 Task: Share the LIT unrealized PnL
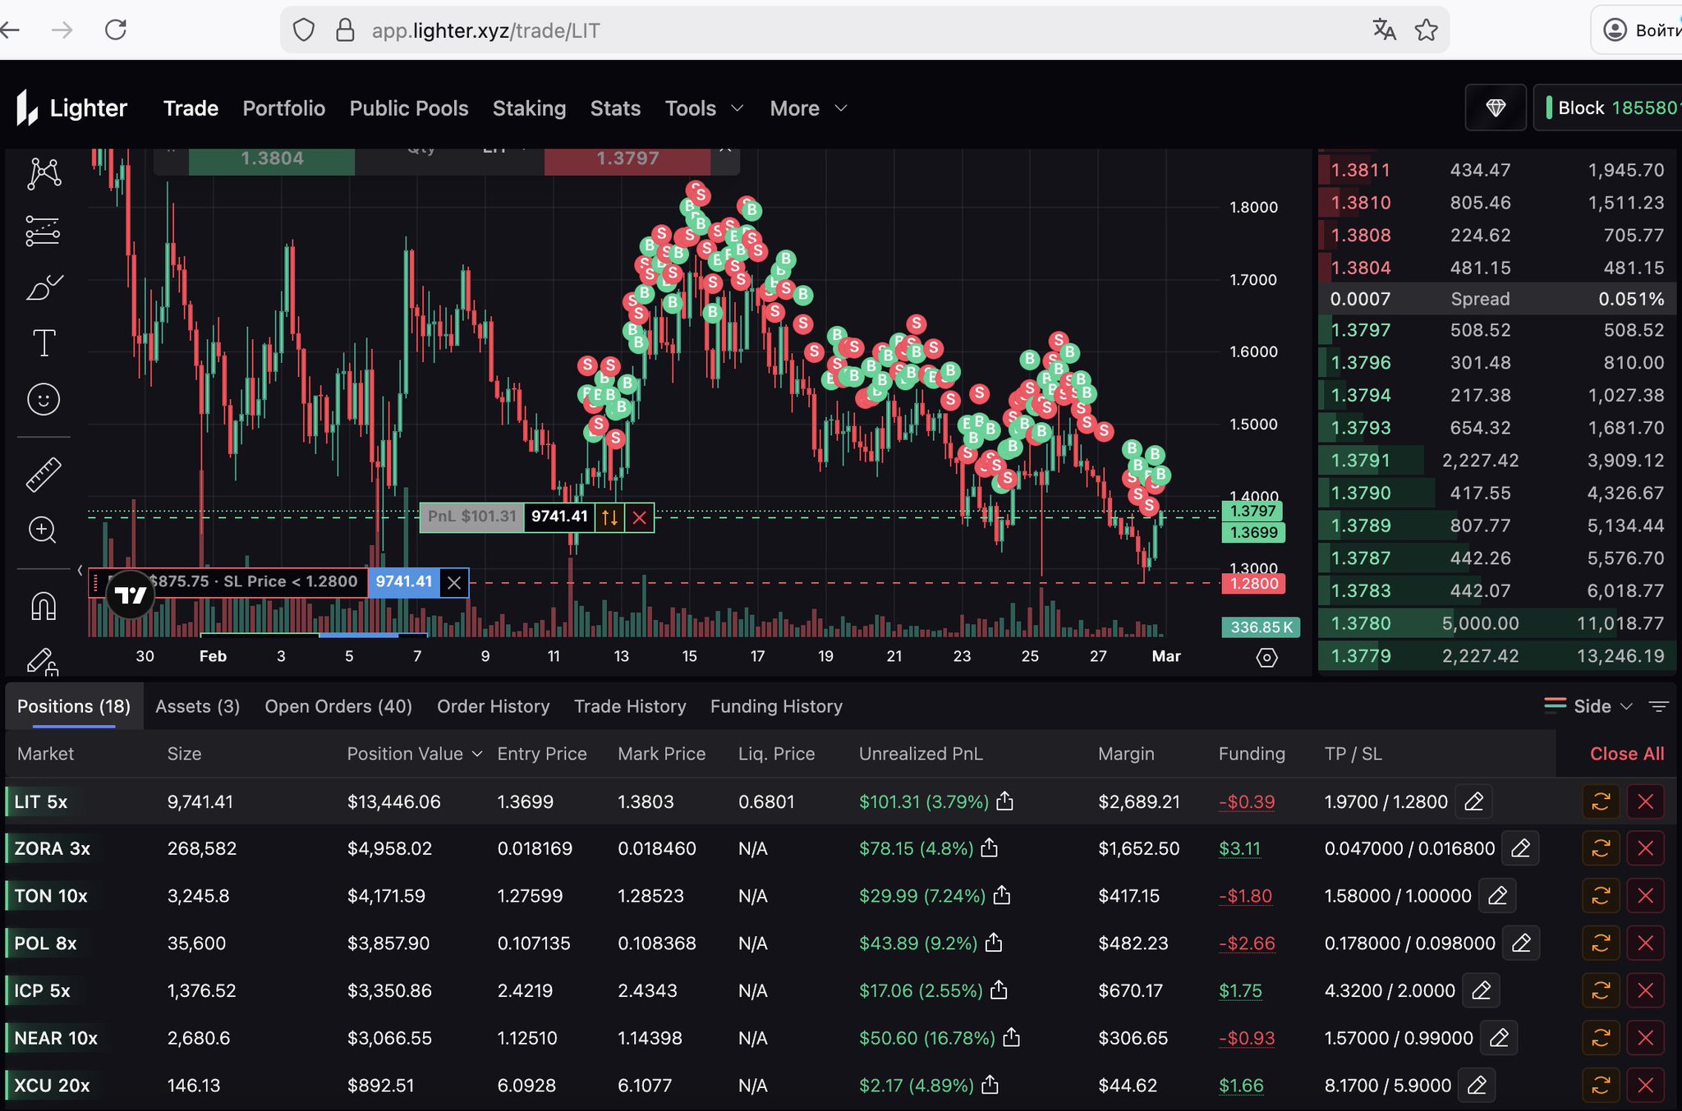coord(1004,801)
